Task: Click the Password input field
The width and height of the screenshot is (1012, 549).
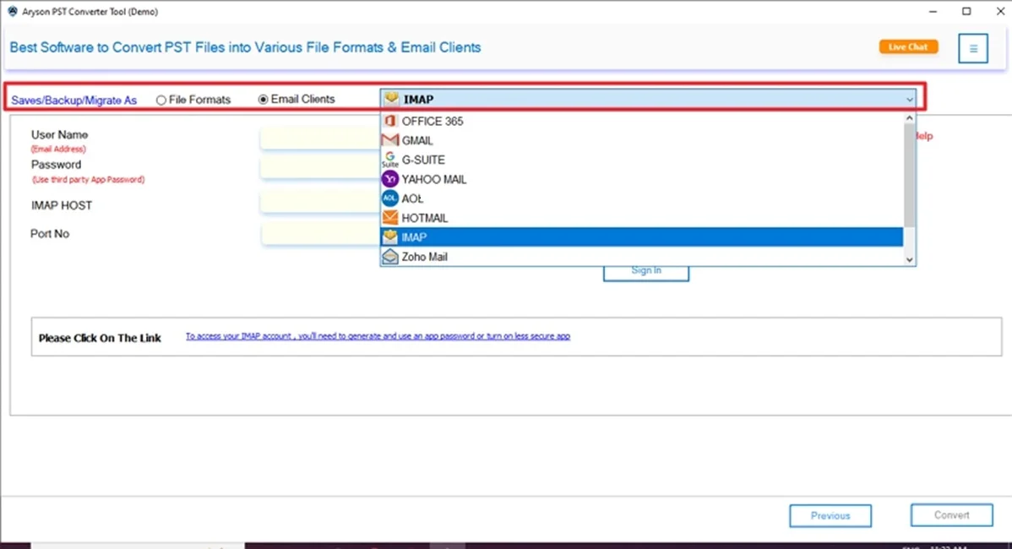Action: pyautogui.click(x=320, y=168)
